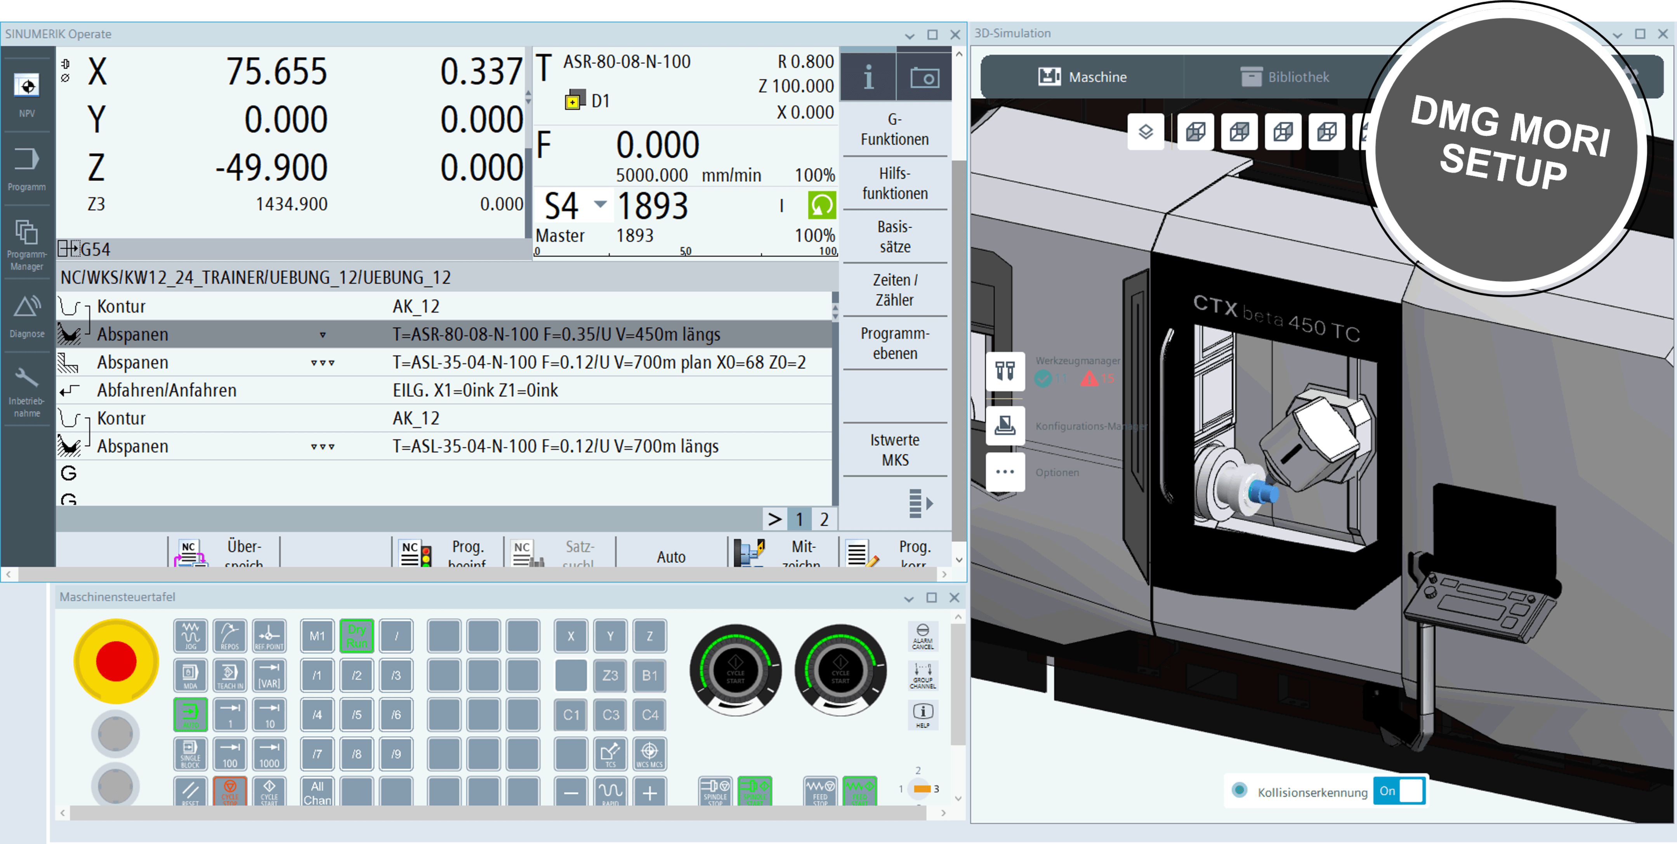Select the Abfahren/Anfahren program row
The height and width of the screenshot is (844, 1677).
click(444, 391)
